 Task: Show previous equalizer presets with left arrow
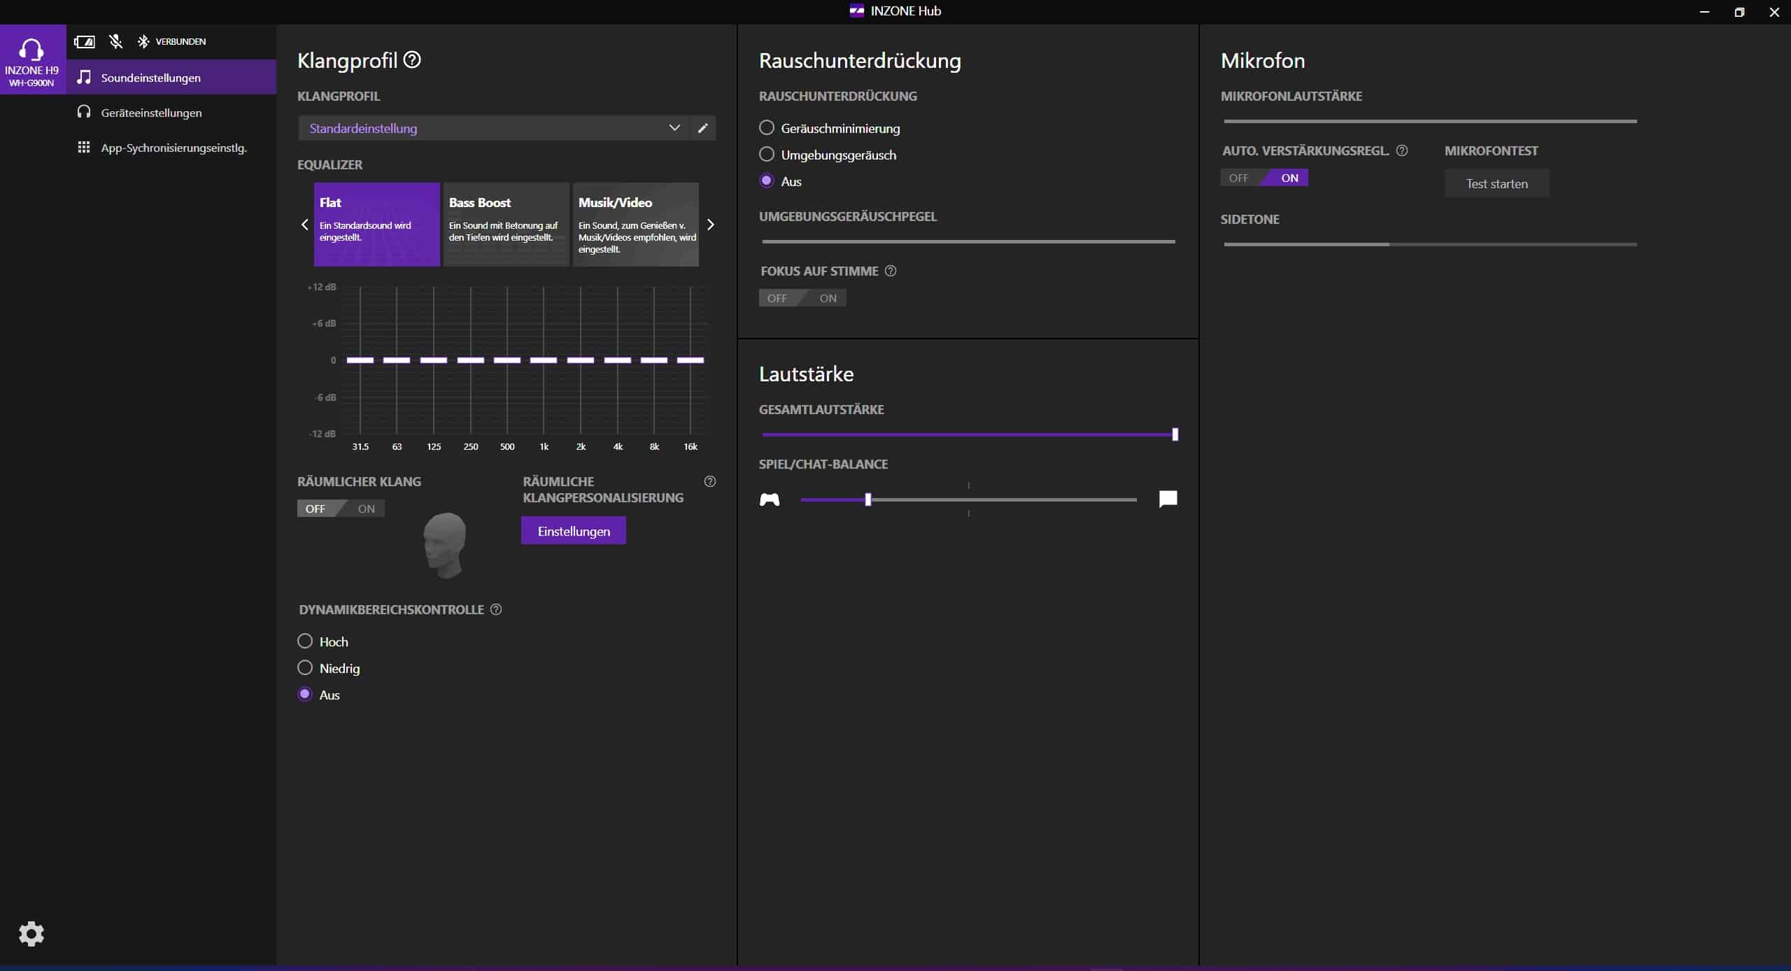pyautogui.click(x=304, y=225)
